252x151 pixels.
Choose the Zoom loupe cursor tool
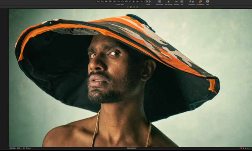coord(106,1)
